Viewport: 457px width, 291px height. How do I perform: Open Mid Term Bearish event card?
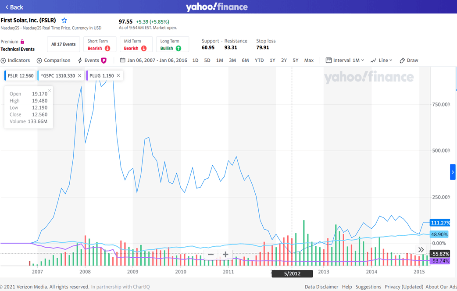136,44
